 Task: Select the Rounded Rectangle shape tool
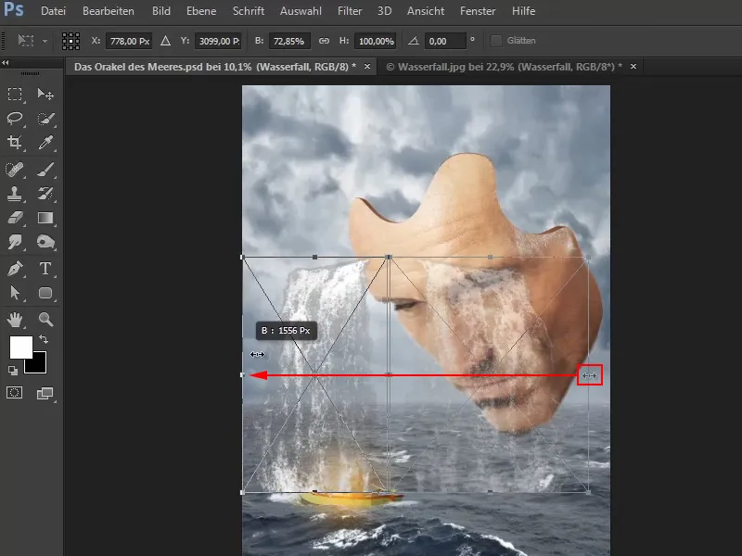[x=45, y=293]
